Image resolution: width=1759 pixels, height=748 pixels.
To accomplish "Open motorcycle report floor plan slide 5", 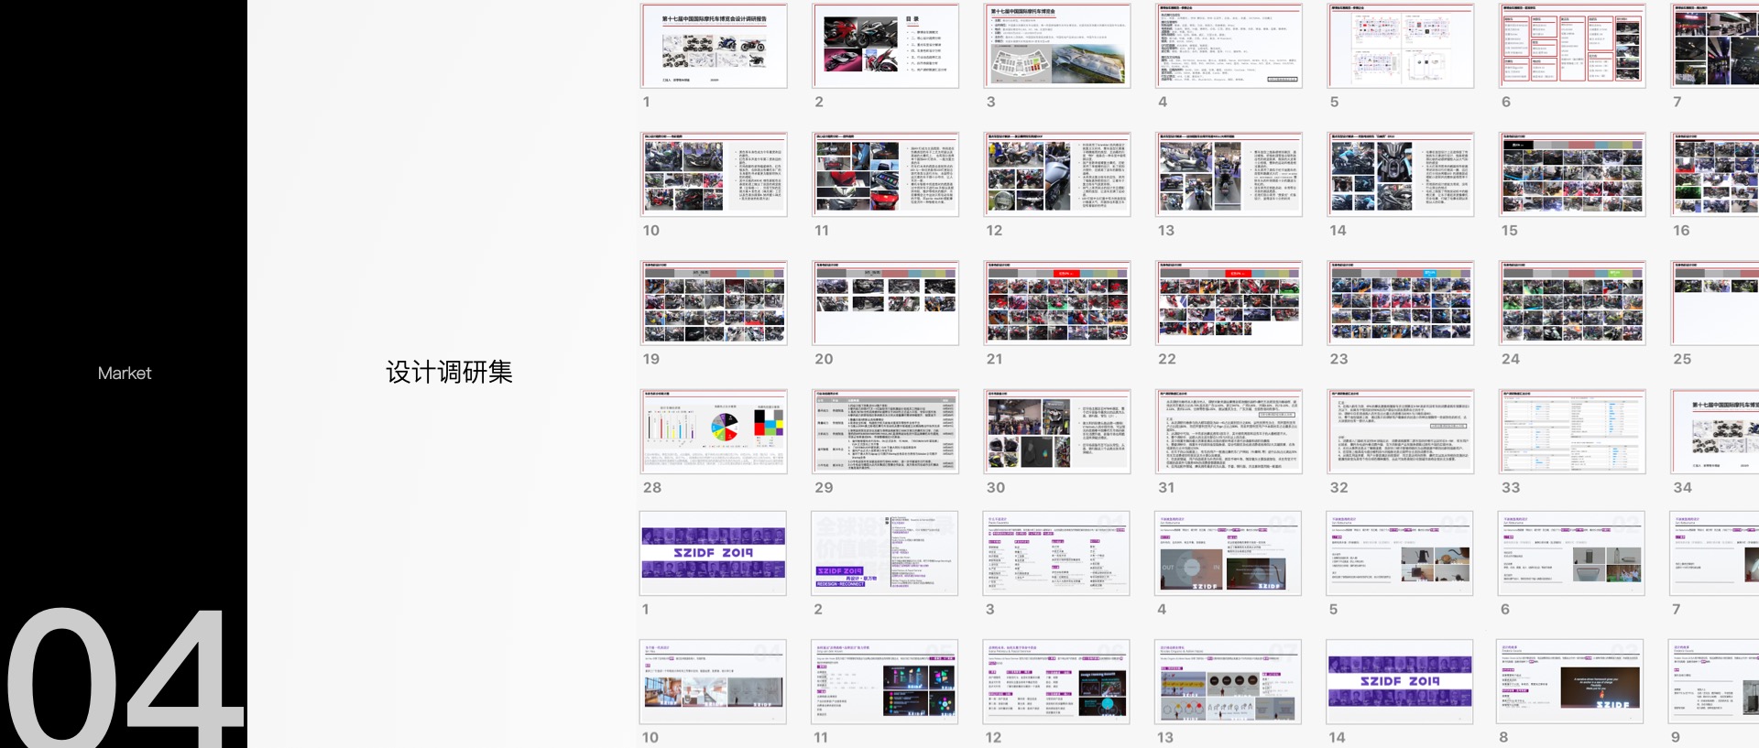I will [x=1401, y=46].
